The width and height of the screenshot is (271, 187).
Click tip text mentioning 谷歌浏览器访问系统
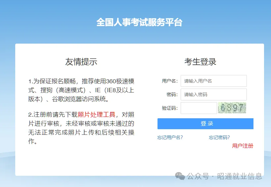click(x=80, y=99)
